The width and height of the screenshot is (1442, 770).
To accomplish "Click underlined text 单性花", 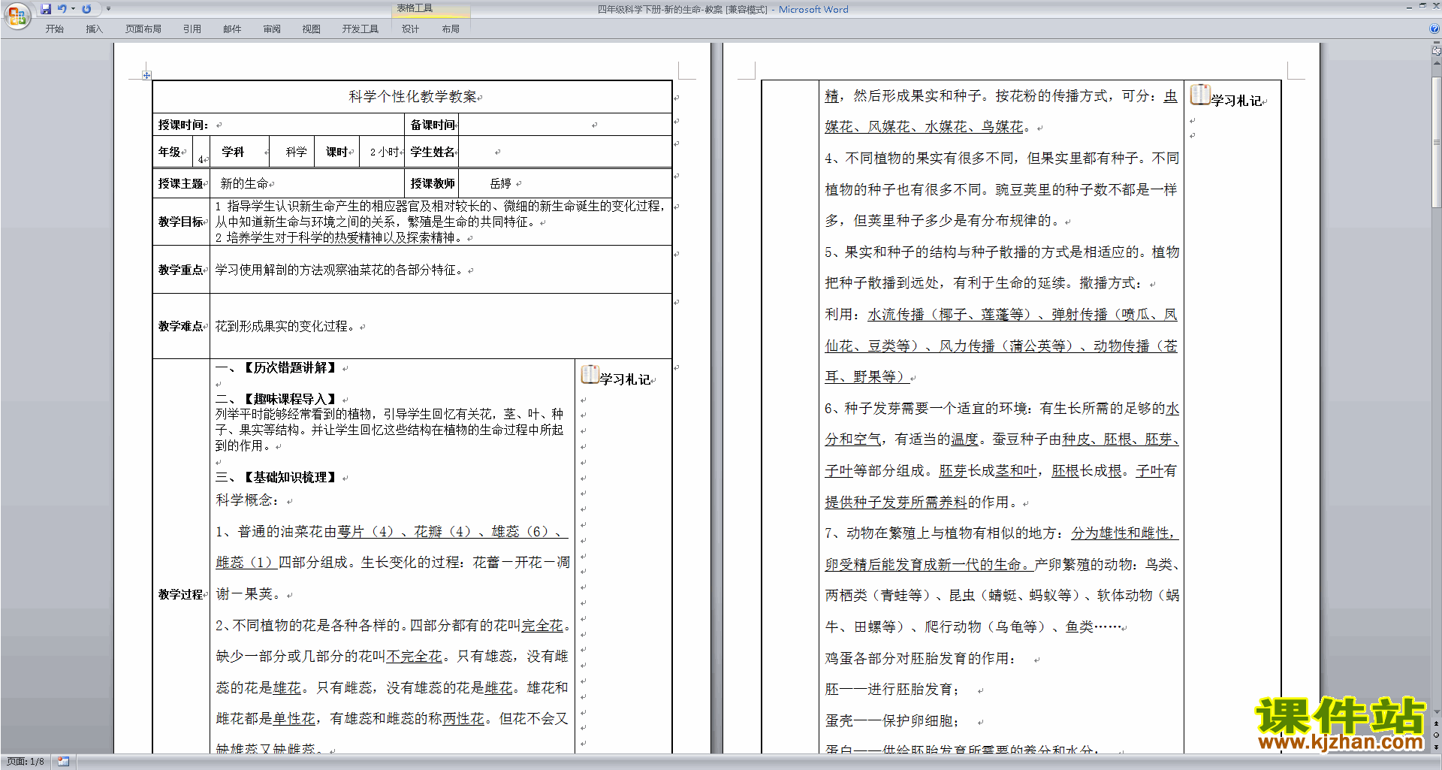I will coord(294,719).
